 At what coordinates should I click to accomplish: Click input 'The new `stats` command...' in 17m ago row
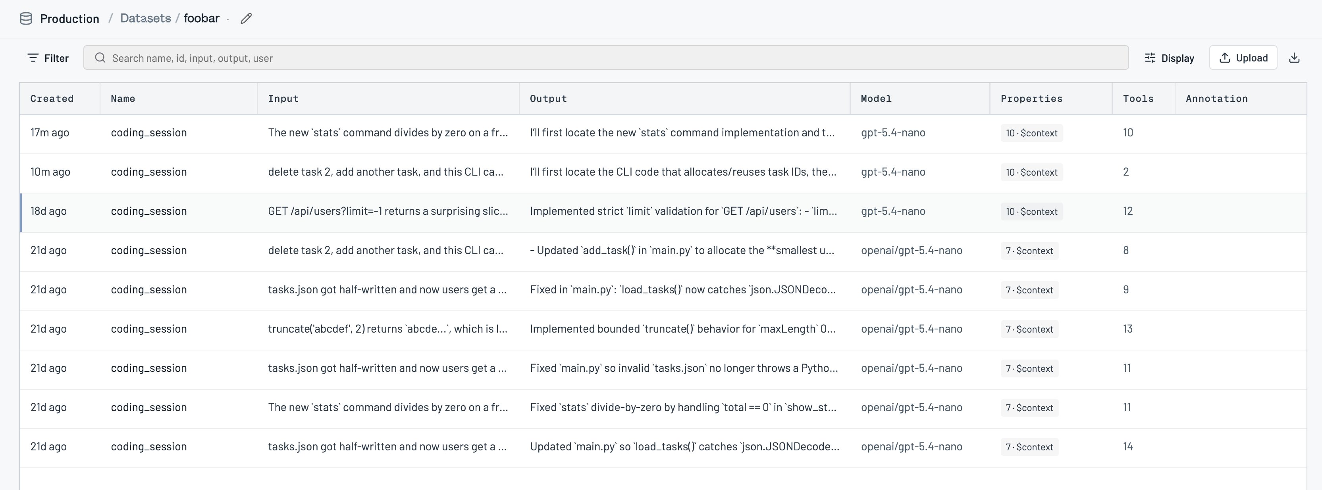click(388, 133)
